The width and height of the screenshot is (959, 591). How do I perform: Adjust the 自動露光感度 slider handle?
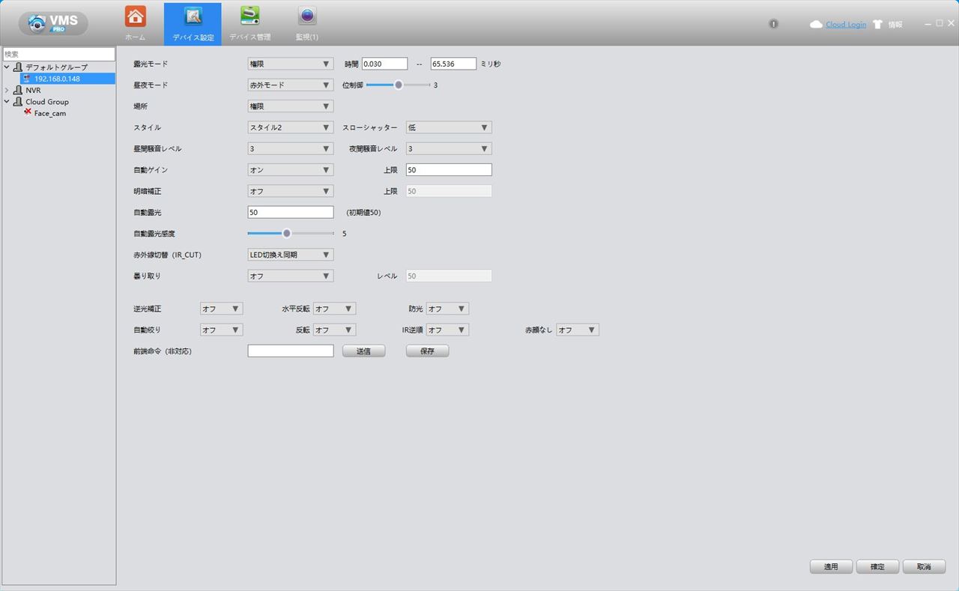point(286,233)
